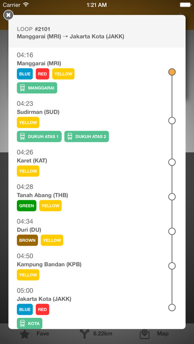Image resolution: width=194 pixels, height=344 pixels.
Task: Tap the YELLOW tag under Karet
Action: click(x=28, y=171)
